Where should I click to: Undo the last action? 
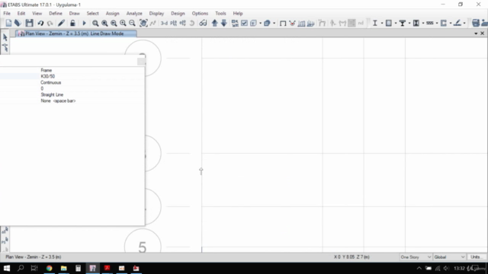click(40, 23)
